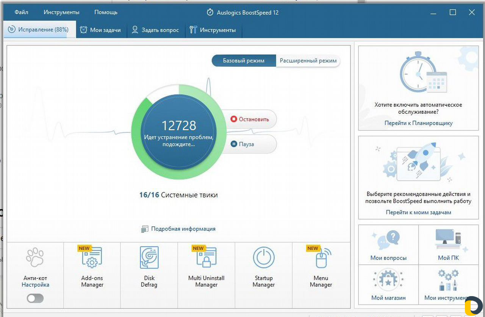The image size is (485, 317).
Task: Click the list icon beside Подробная информация
Action: pyautogui.click(x=144, y=229)
